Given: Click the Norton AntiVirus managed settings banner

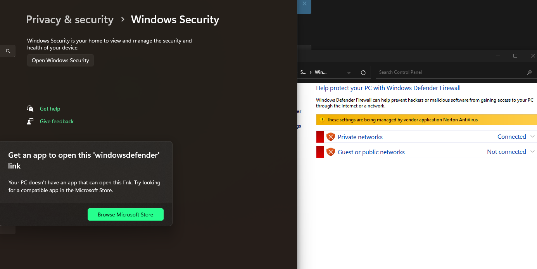Looking at the screenshot, I should coord(426,120).
